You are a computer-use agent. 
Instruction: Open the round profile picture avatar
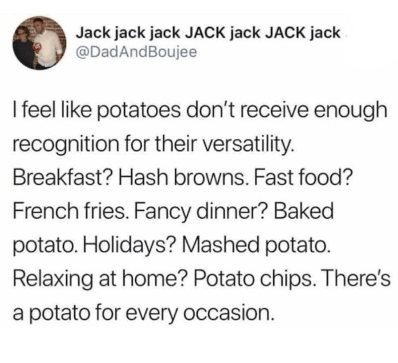pos(39,42)
